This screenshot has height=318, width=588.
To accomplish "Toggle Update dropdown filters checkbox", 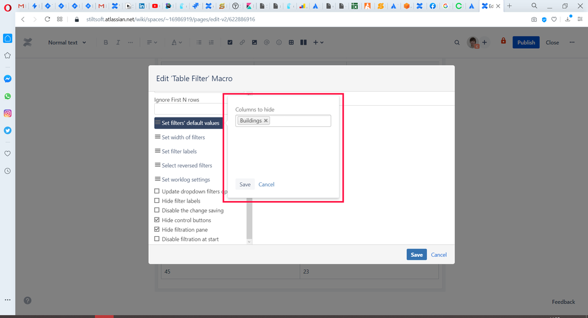I will point(157,191).
